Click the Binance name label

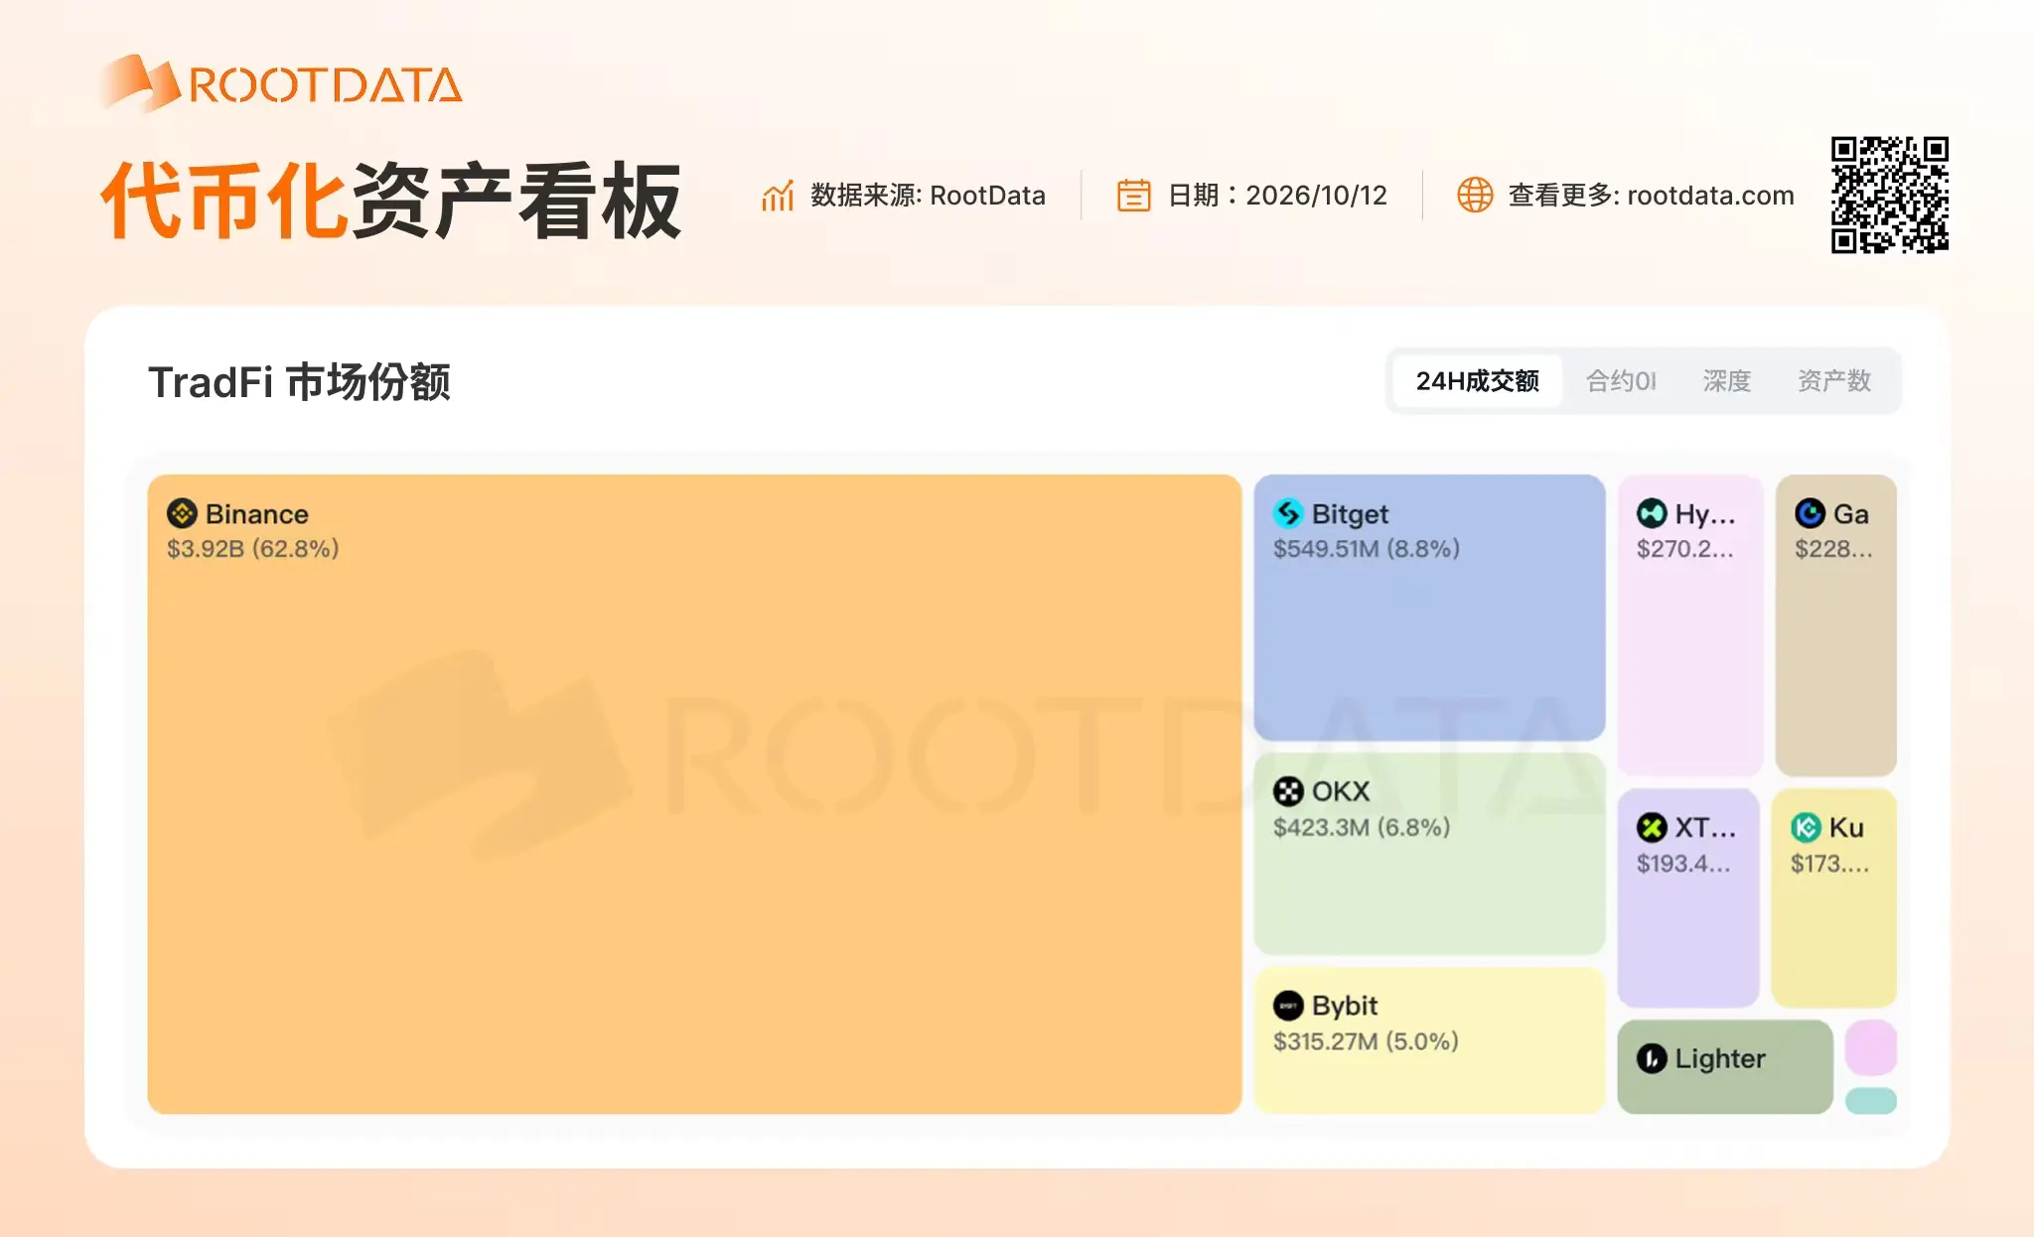point(257,514)
